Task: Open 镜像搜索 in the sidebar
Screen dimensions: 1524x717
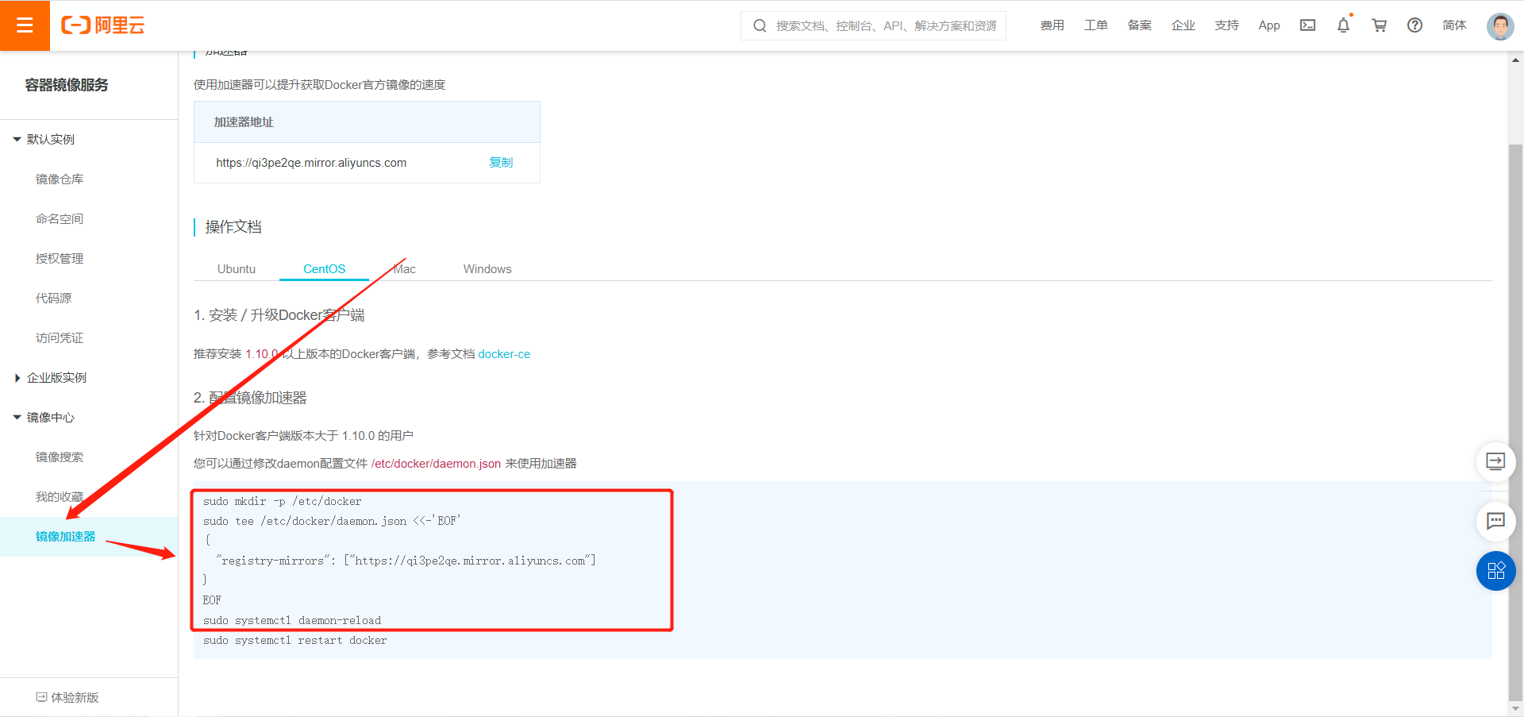Action: click(60, 457)
